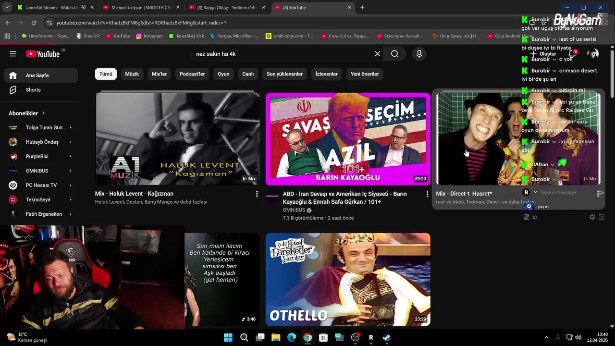
Task: Open OMNIBUS channel in subscriptions list
Action: click(41, 171)
